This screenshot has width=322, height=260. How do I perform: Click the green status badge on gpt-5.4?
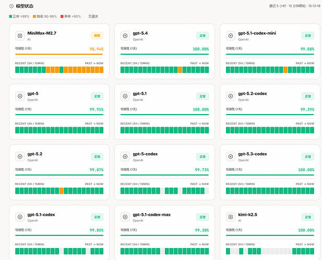(202, 35)
